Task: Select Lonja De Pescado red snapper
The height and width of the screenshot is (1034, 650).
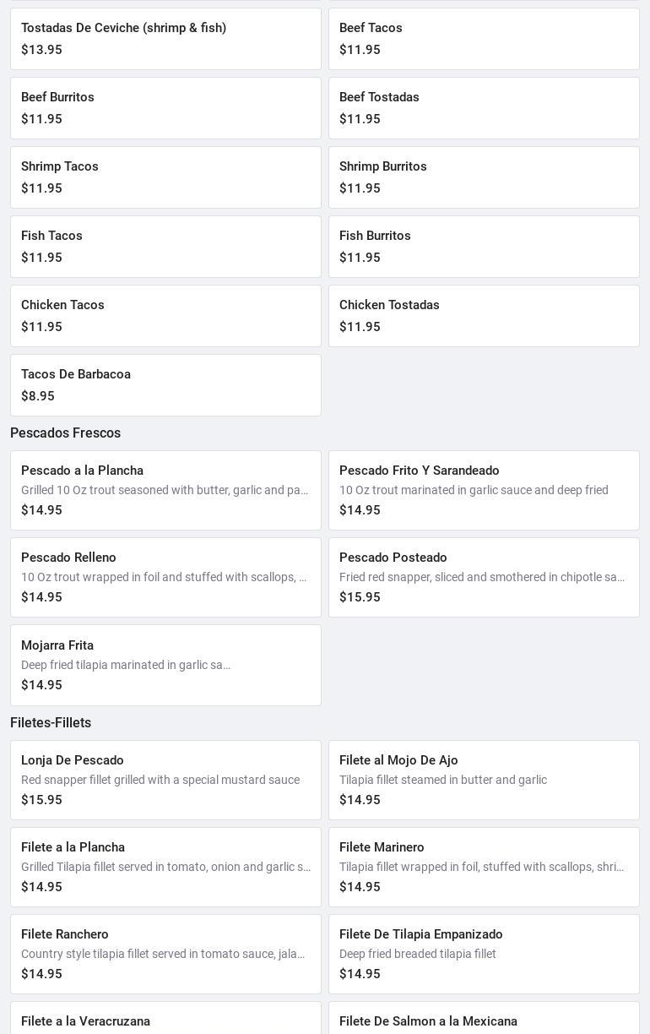Action: click(x=165, y=780)
